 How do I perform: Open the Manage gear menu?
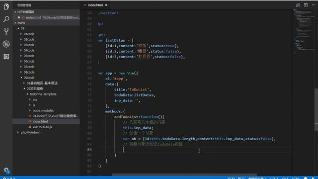point(6,170)
